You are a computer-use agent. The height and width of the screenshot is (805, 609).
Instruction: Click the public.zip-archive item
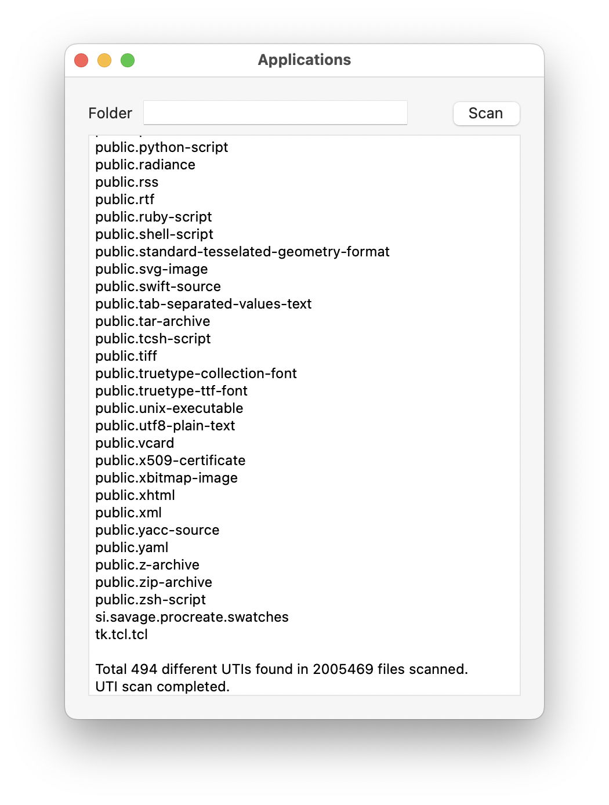(154, 582)
